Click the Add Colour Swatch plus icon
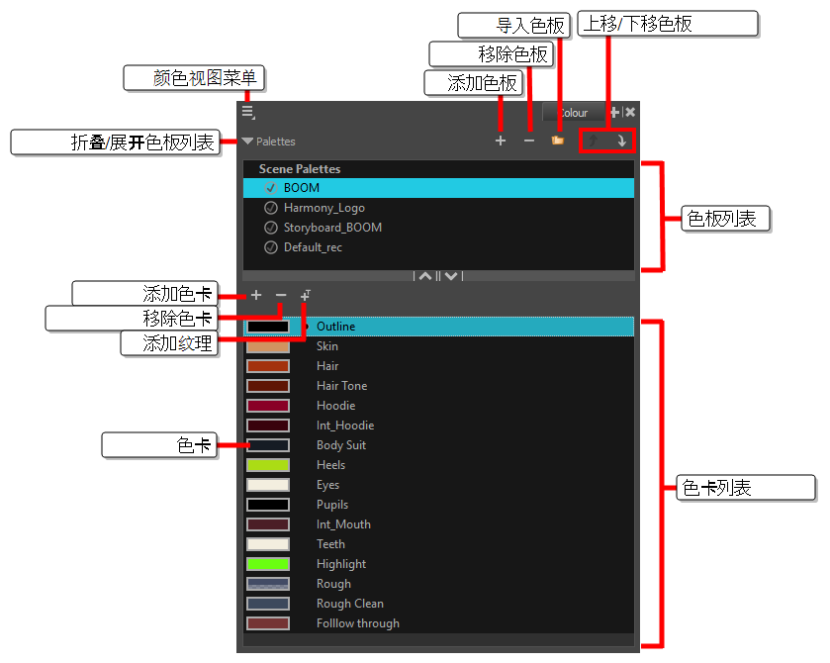Screen dimensions: 830x663 [x=256, y=295]
